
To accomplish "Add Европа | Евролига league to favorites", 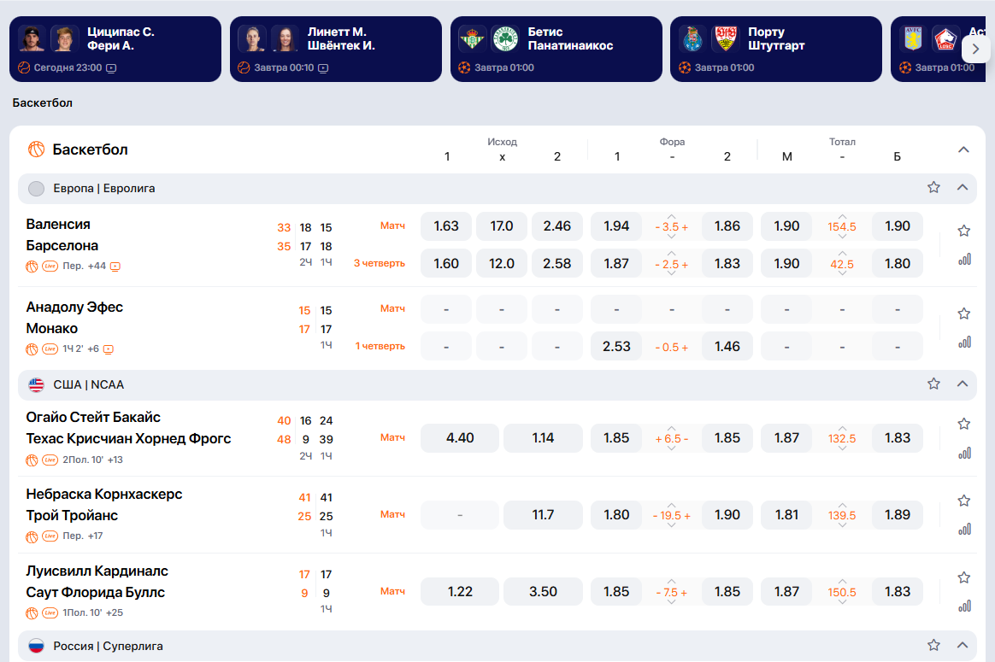I will point(933,187).
